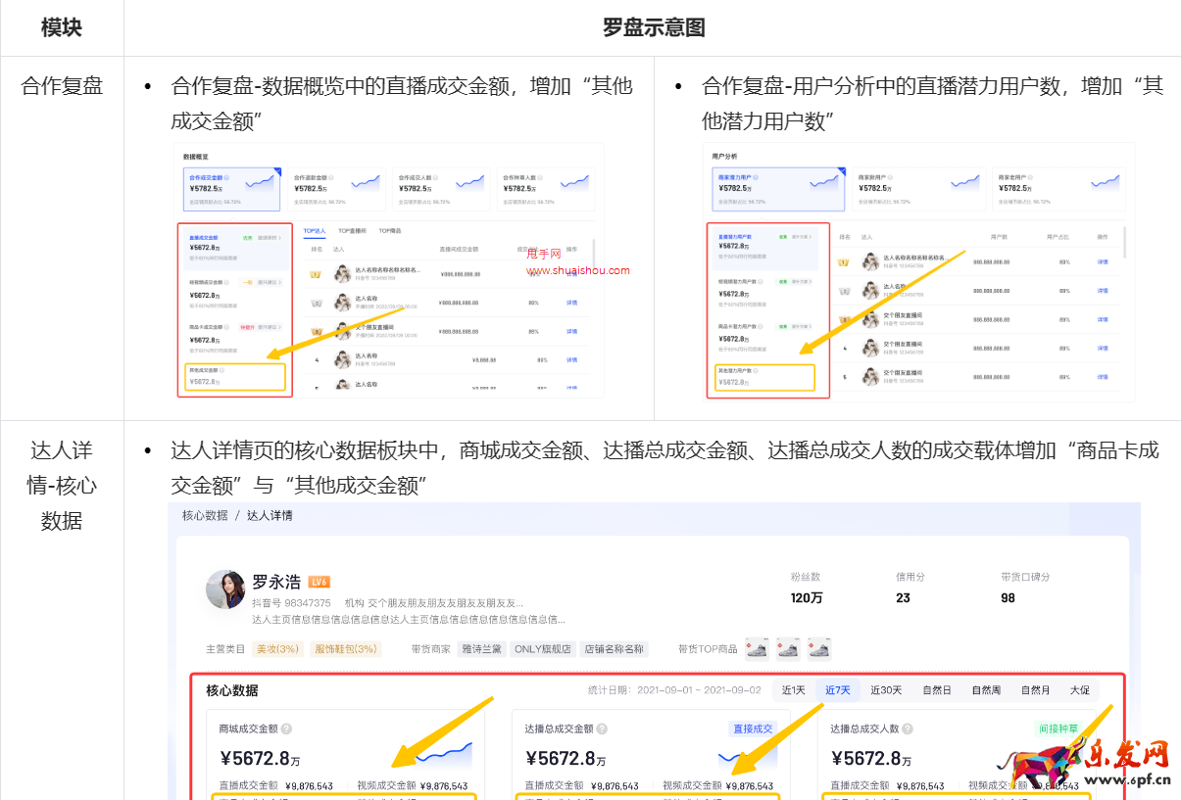Select the 自然周 date range tab
This screenshot has width=1181, height=800.
click(x=986, y=690)
